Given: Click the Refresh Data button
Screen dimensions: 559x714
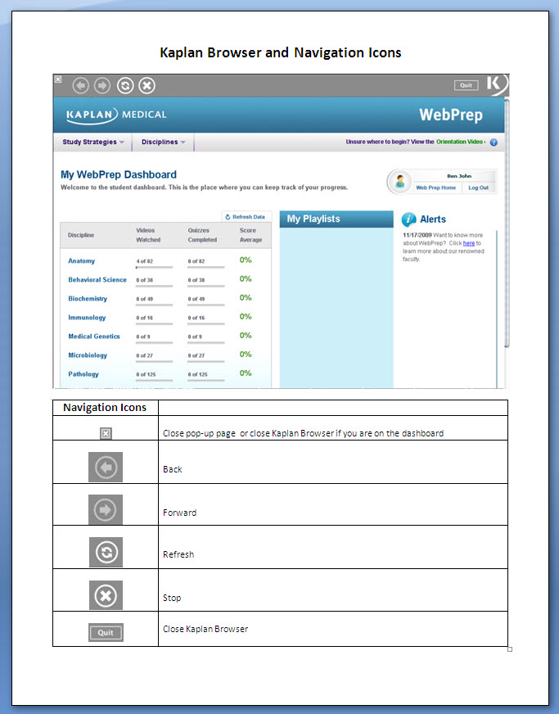Looking at the screenshot, I should click(x=246, y=217).
